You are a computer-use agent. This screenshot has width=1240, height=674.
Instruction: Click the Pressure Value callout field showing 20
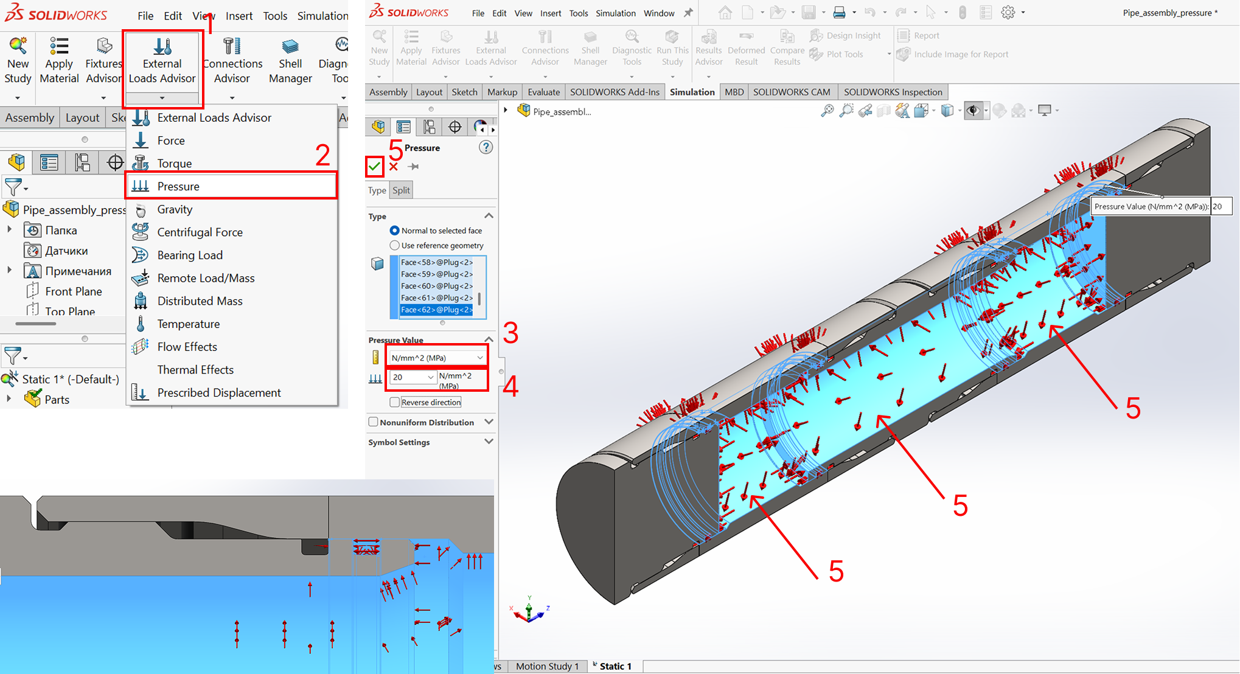[x=1221, y=206]
